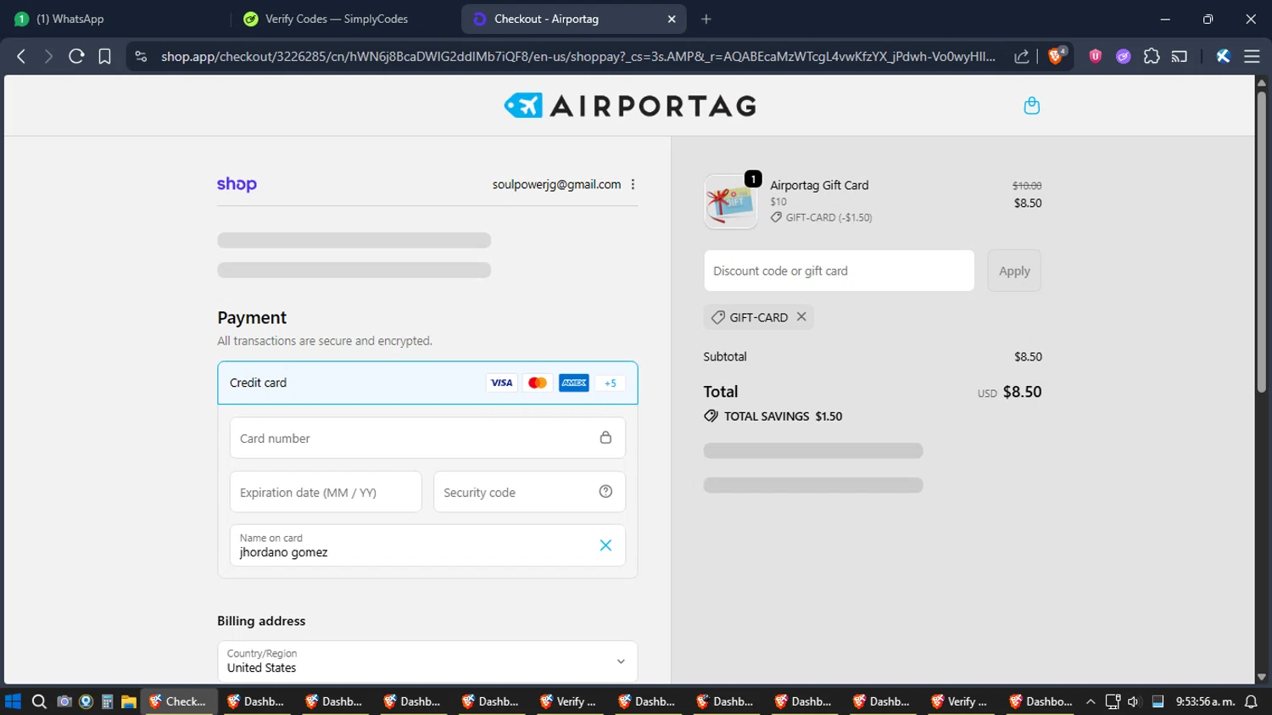The width and height of the screenshot is (1272, 715).
Task: Open the notifications bell in system tray
Action: [1251, 701]
